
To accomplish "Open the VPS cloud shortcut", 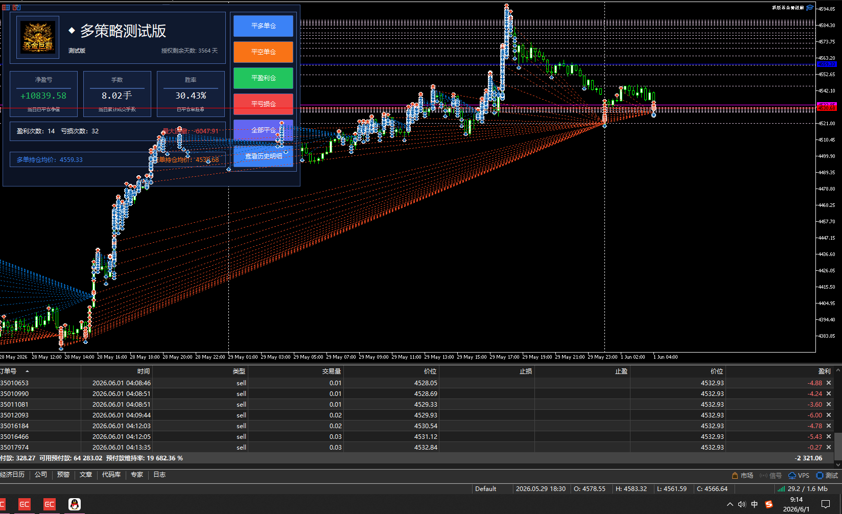I will 799,475.
